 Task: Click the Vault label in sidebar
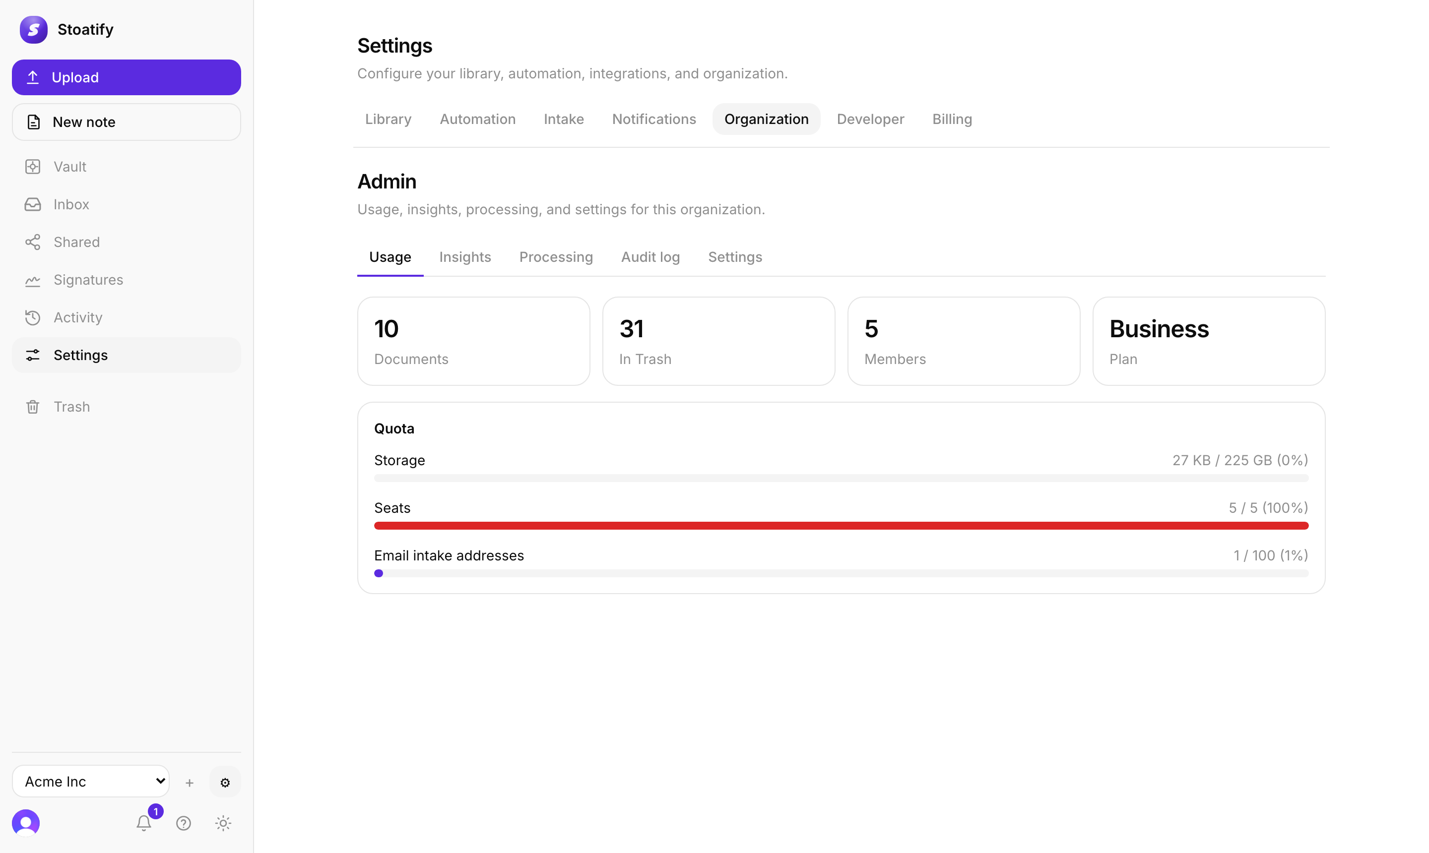point(69,167)
